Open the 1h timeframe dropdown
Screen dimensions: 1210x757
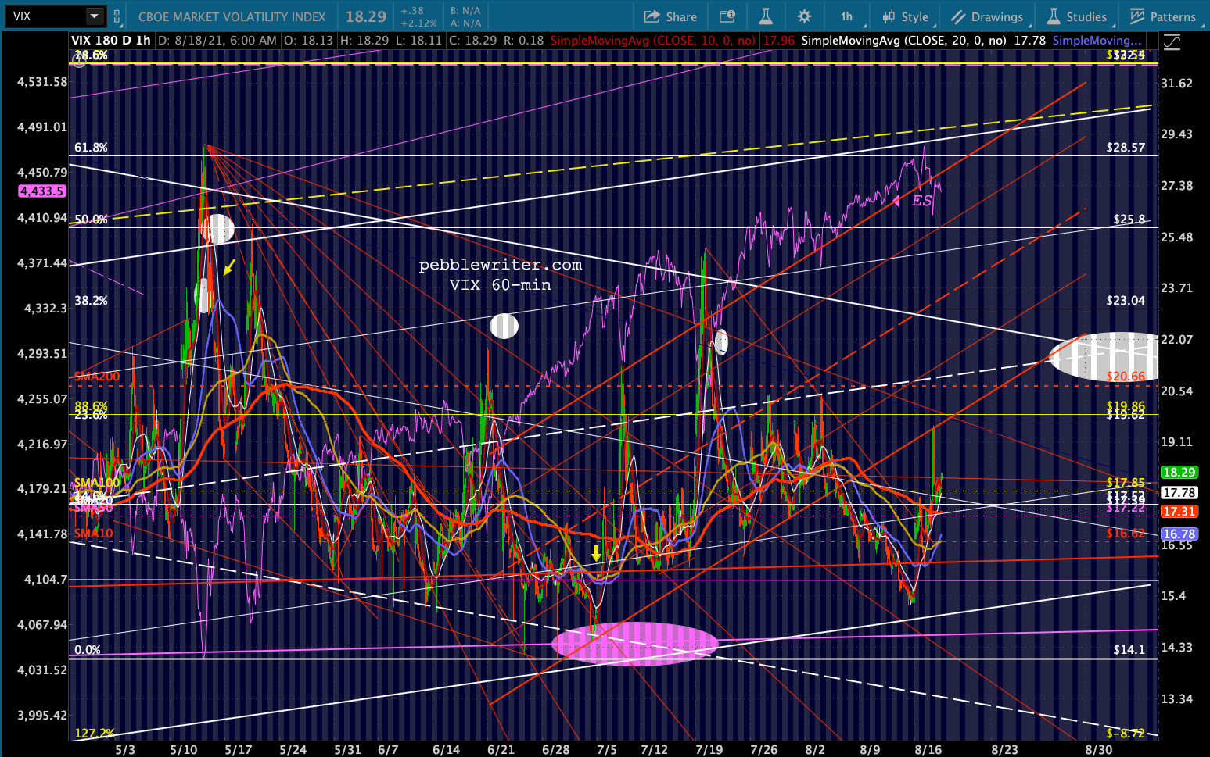click(848, 16)
